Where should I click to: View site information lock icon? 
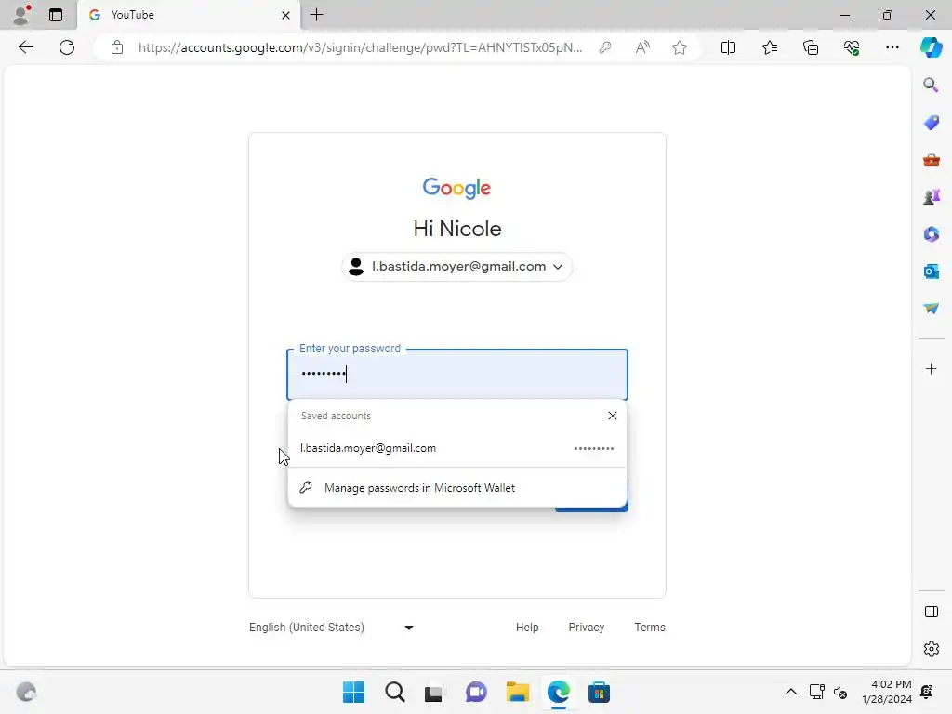pos(117,47)
